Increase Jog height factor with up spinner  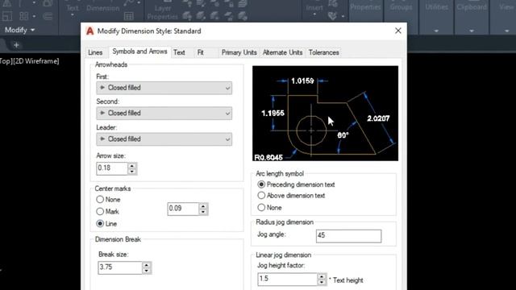322,276
